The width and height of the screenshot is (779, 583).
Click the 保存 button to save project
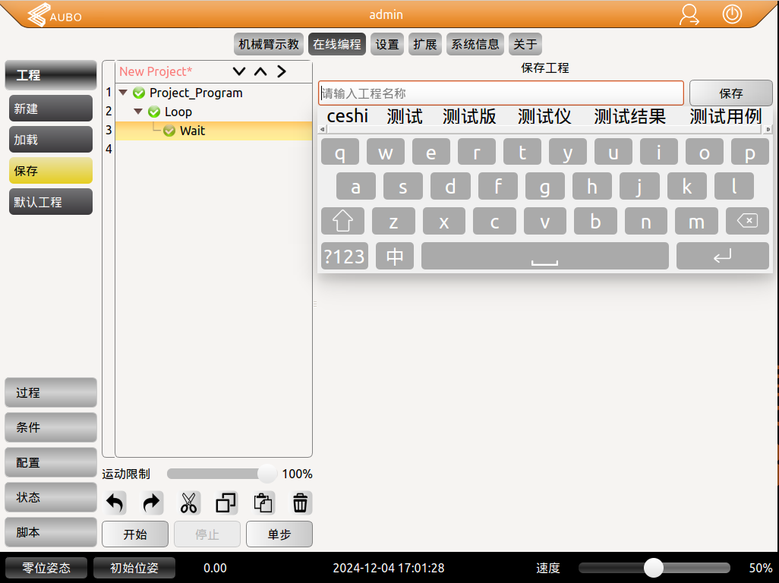pos(731,93)
